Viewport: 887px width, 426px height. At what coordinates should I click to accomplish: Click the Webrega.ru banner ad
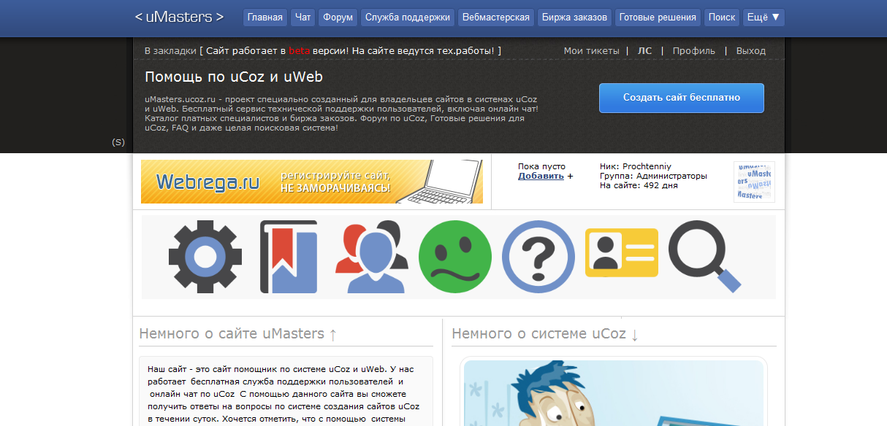click(x=312, y=182)
